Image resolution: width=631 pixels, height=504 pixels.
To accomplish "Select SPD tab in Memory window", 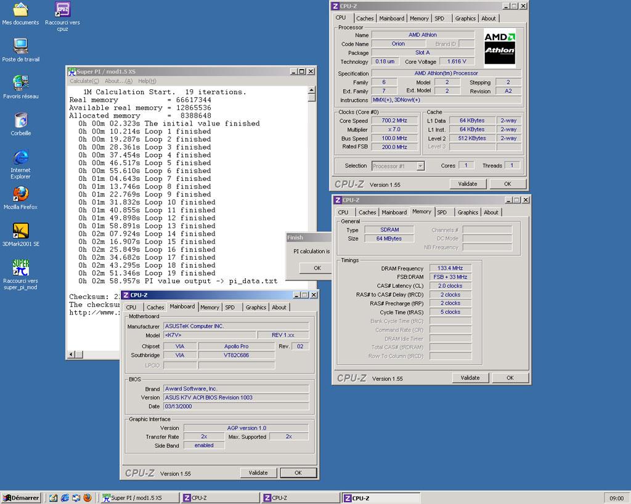I will 442,212.
